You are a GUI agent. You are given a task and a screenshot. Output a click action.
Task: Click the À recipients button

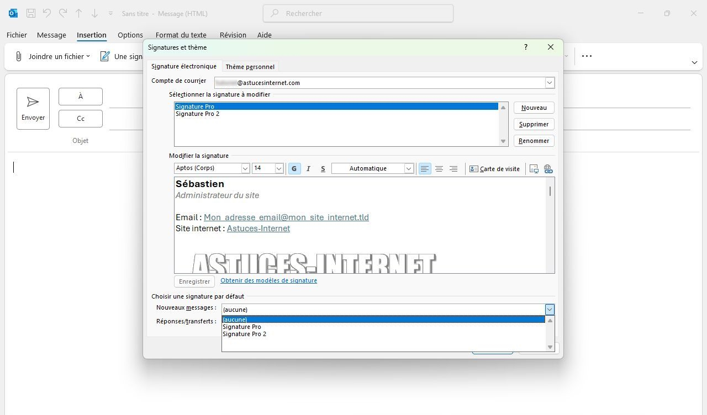tap(81, 97)
